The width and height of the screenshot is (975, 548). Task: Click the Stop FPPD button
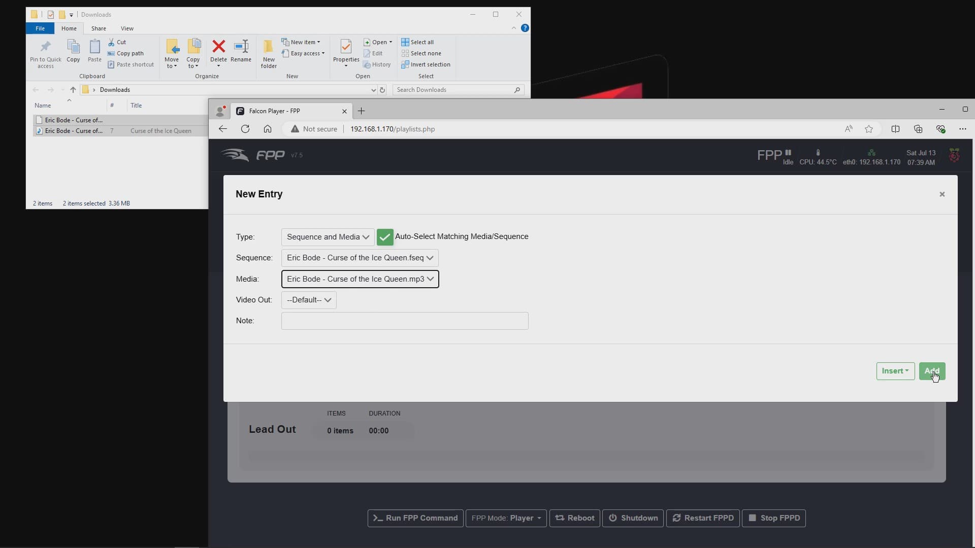click(774, 518)
